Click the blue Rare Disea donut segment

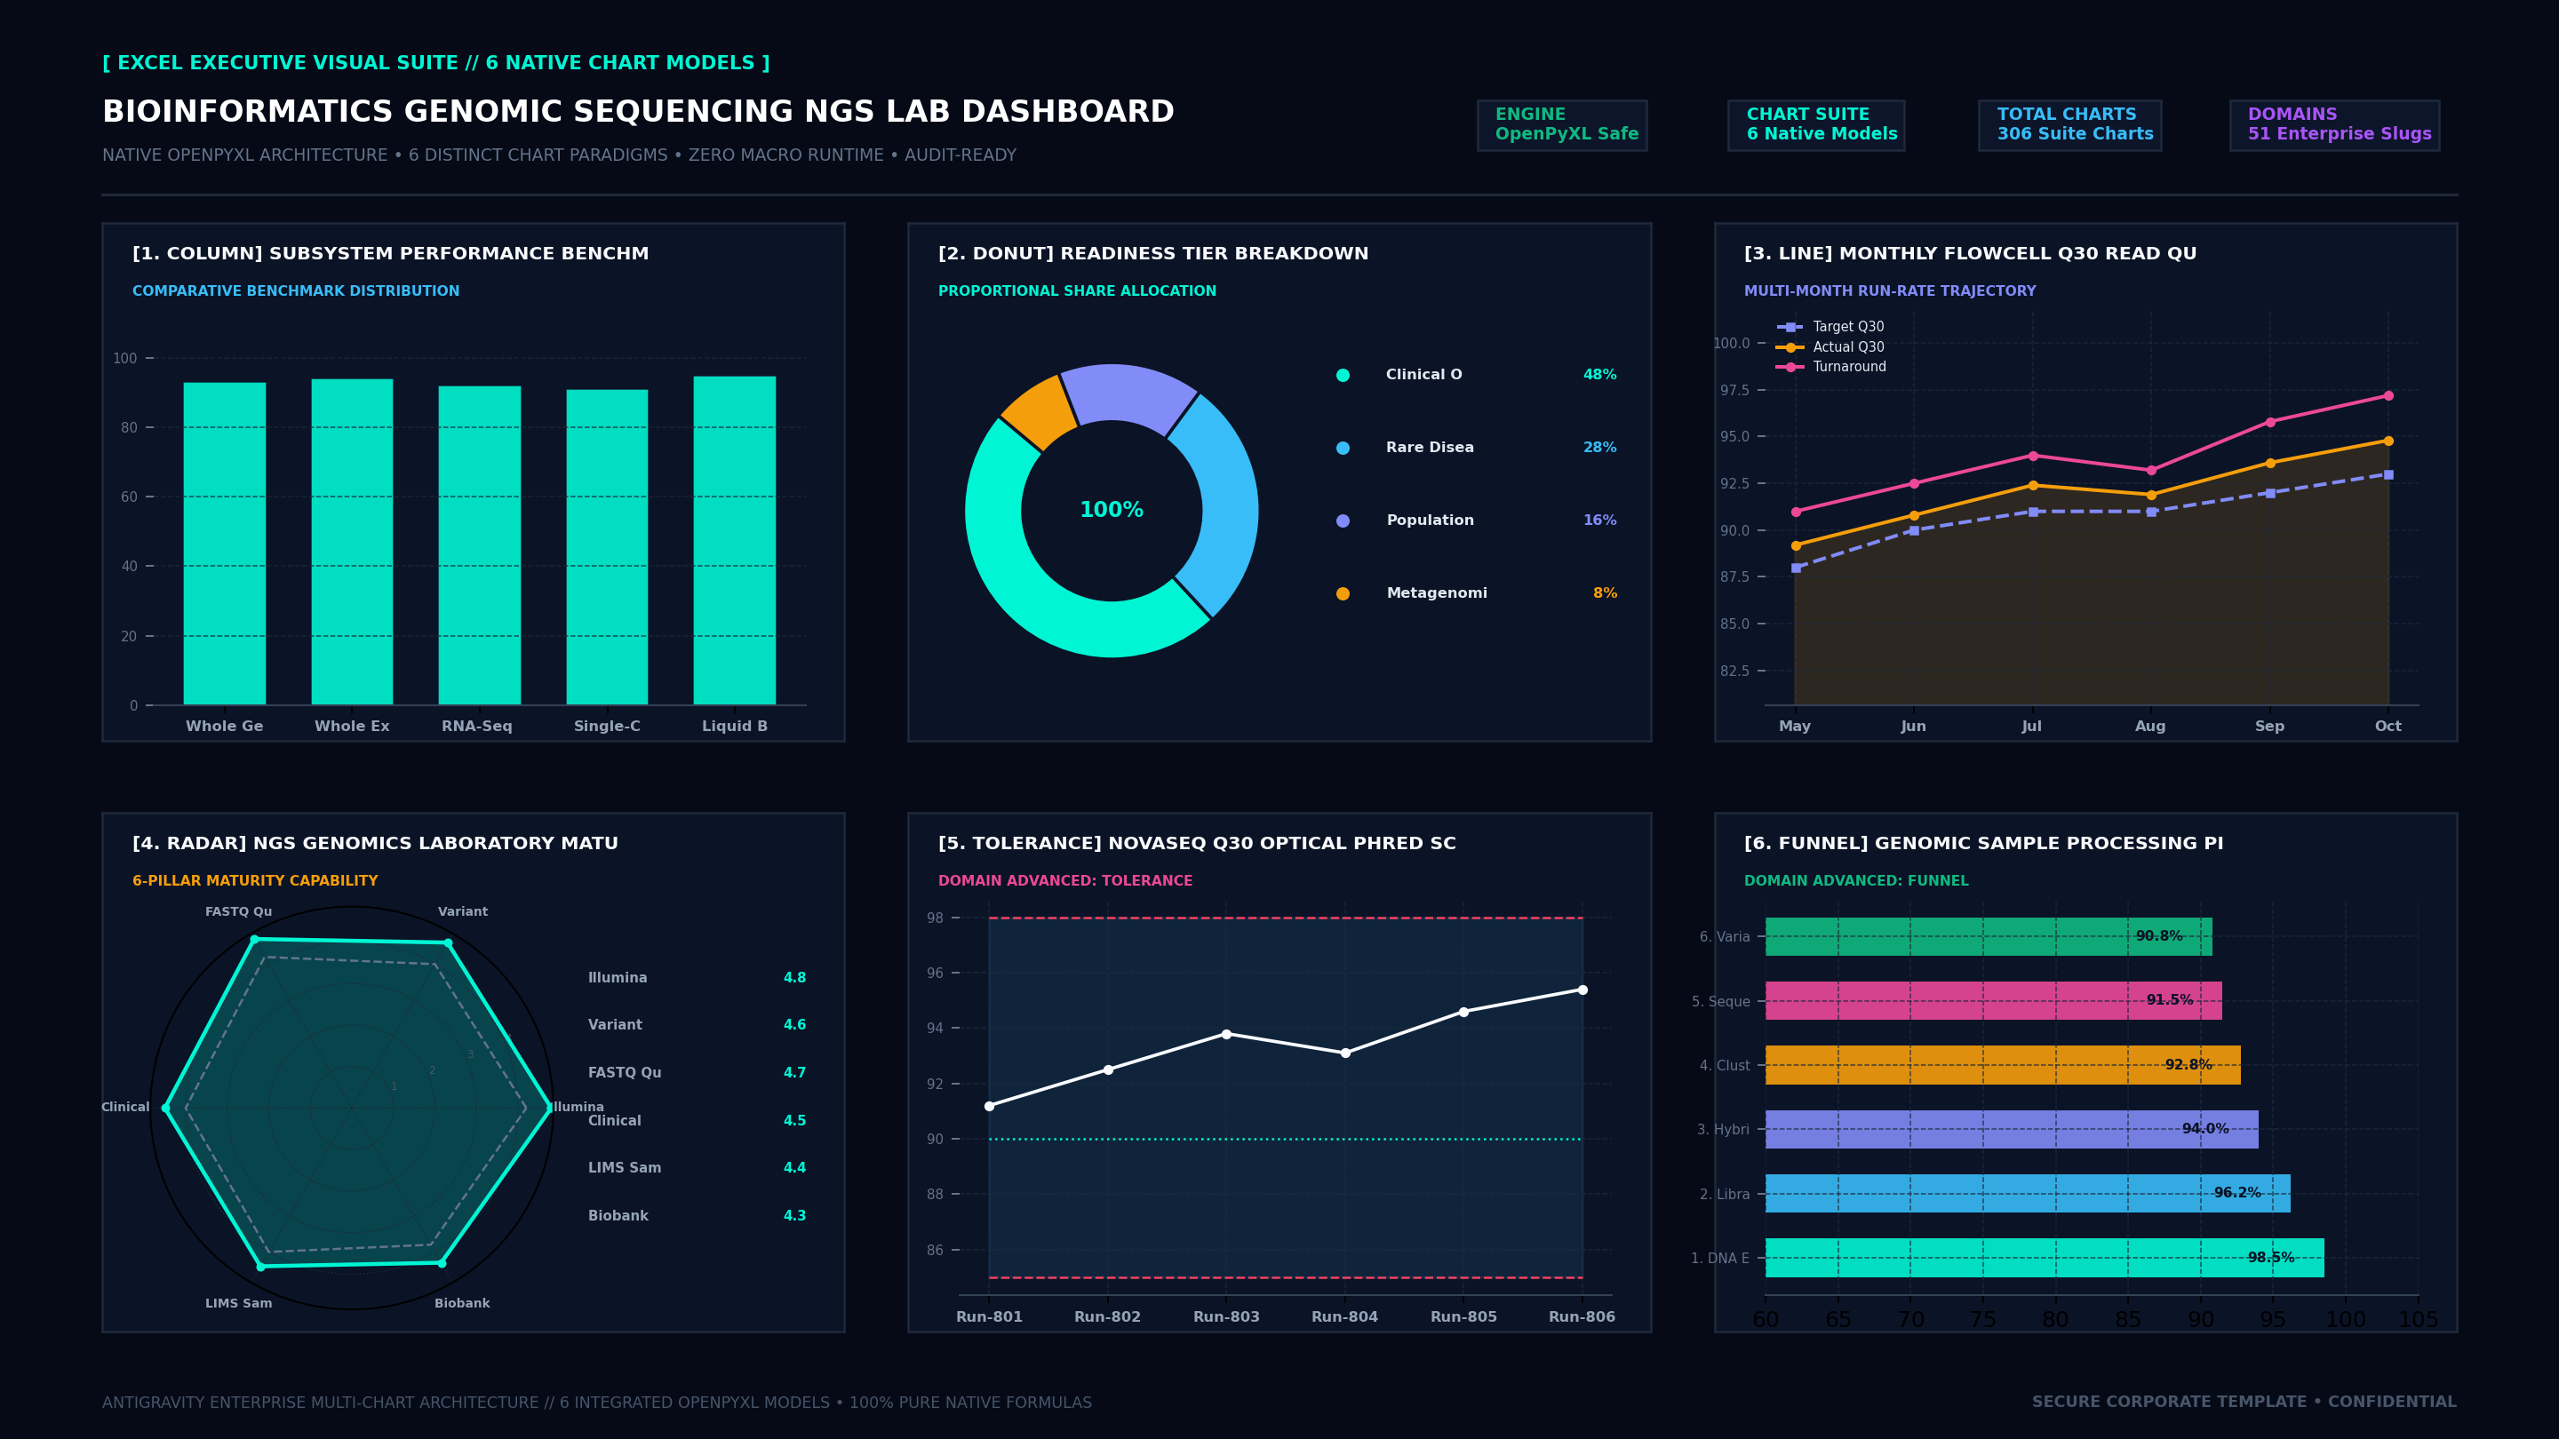point(1221,506)
